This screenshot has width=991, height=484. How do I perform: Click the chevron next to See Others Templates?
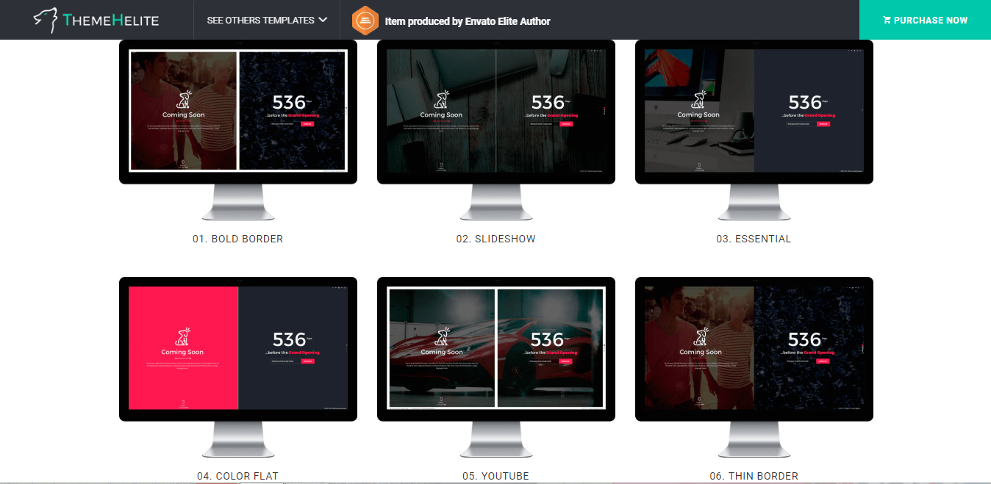(322, 21)
